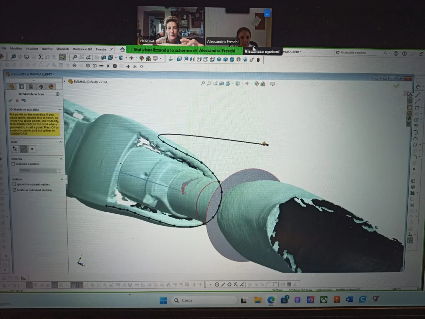Open the DisplayManager color sphere tab
The image size is (425, 319).
click(x=51, y=87)
